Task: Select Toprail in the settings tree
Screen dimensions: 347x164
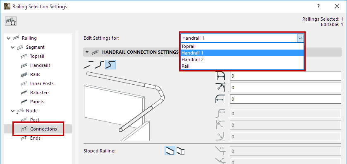Action: [37, 56]
